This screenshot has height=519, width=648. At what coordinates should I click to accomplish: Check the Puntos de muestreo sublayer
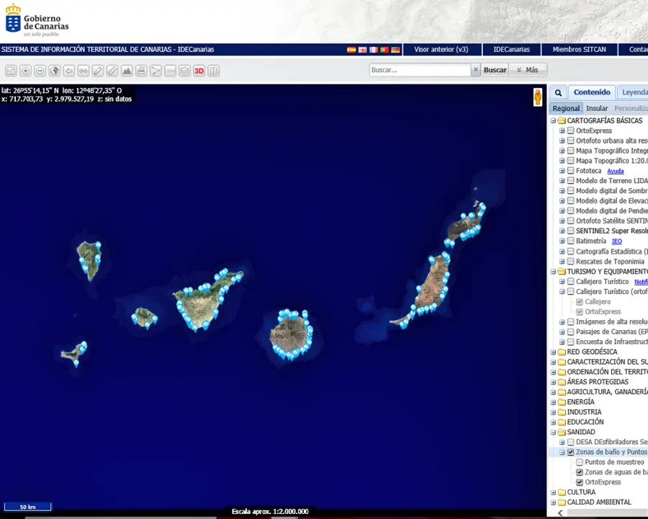580,462
